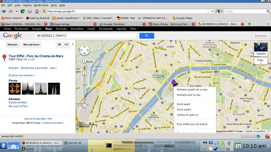Zoom in using the plus on the zoom bar
The height and width of the screenshot is (152, 271).
pos(84,73)
